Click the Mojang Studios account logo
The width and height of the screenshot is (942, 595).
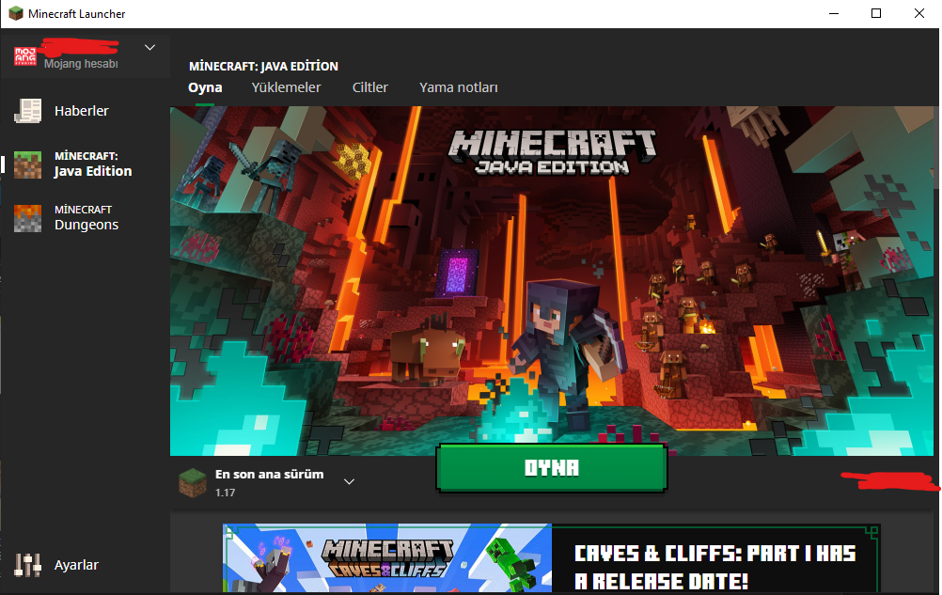(25, 55)
